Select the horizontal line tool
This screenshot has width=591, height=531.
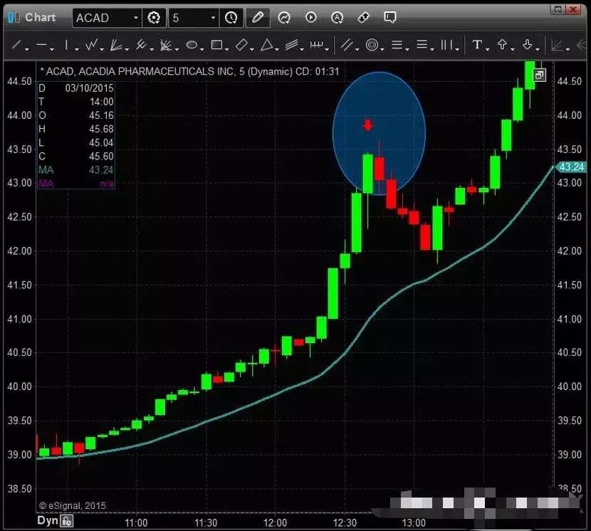(x=41, y=46)
